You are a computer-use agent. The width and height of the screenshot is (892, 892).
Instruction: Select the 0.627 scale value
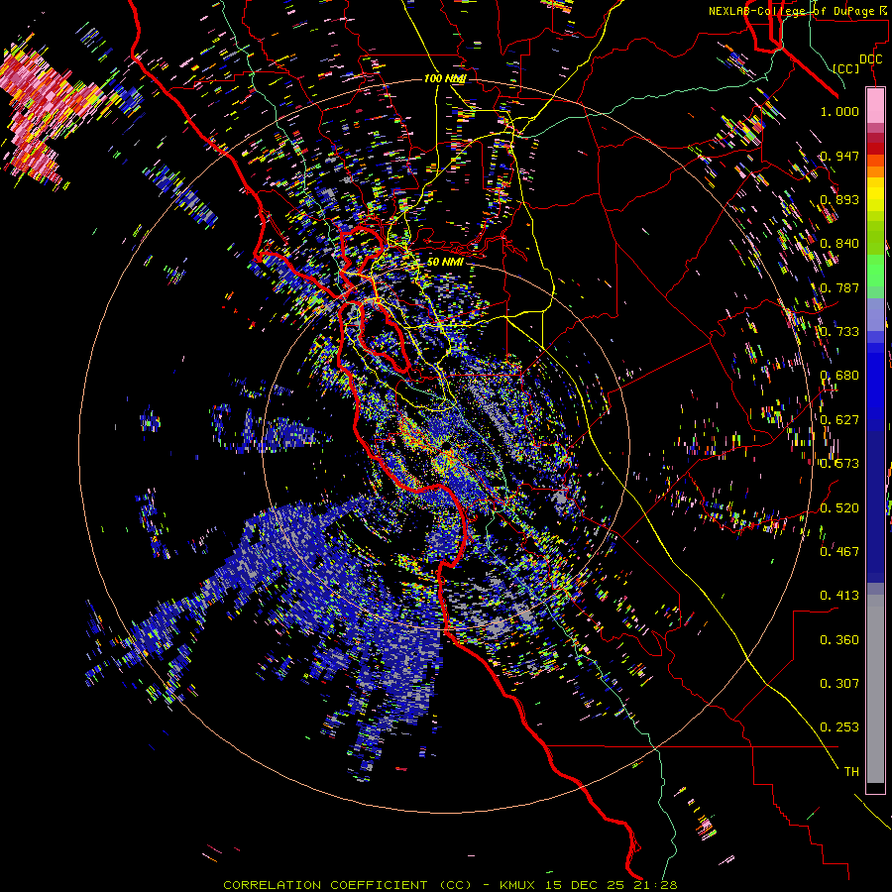click(x=839, y=420)
